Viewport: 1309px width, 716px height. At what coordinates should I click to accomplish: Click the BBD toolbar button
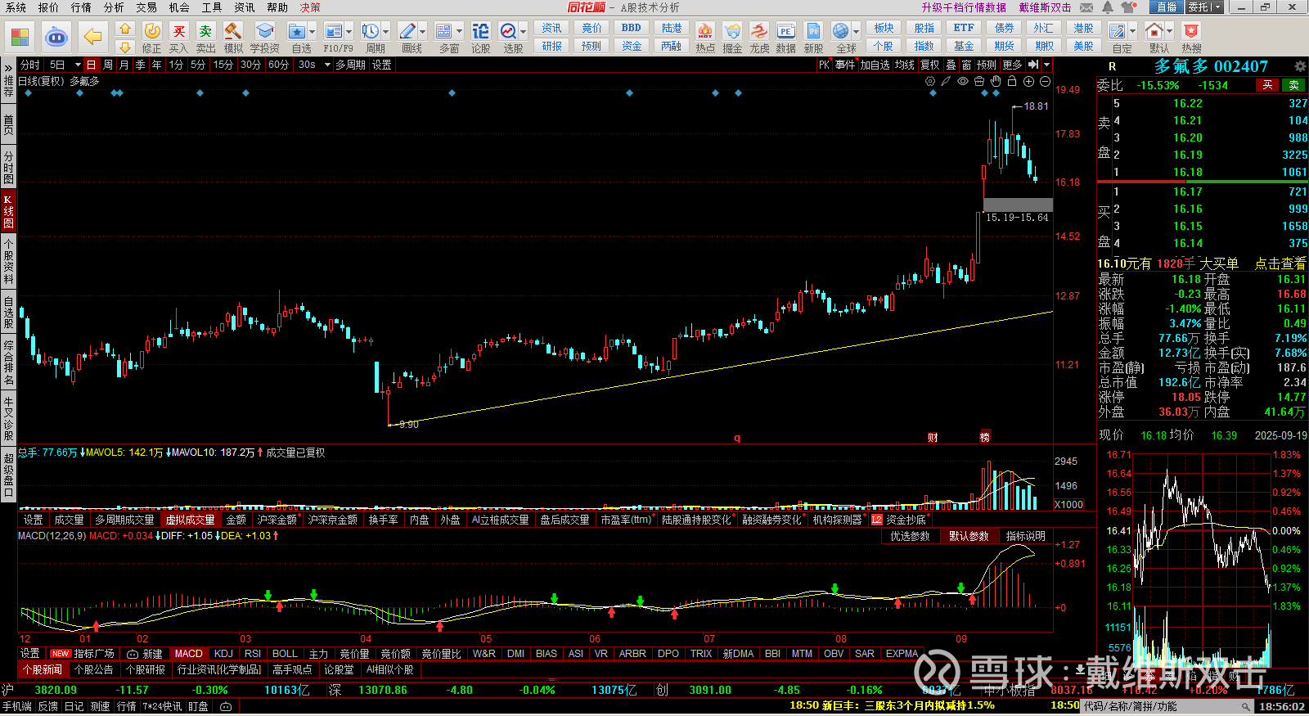[x=632, y=29]
